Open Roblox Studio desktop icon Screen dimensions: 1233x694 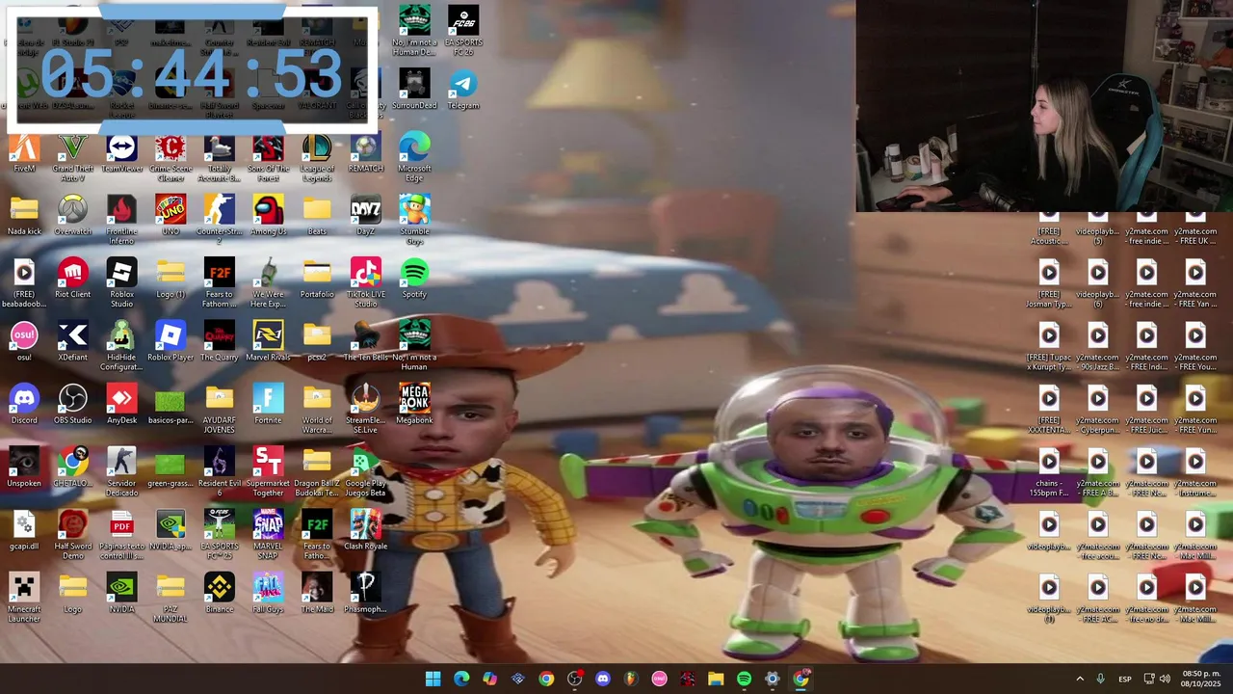click(121, 284)
